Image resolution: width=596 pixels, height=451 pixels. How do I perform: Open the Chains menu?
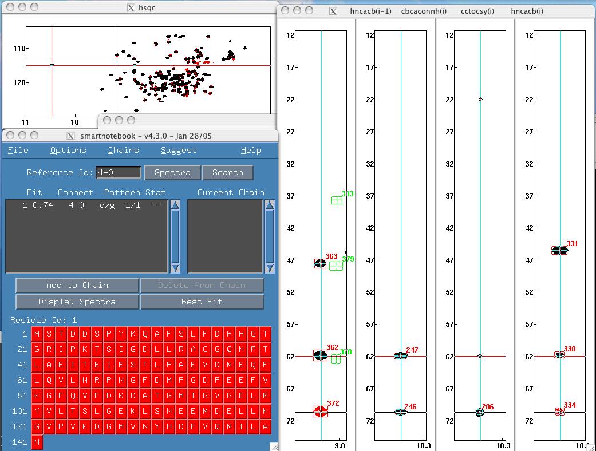tap(123, 151)
